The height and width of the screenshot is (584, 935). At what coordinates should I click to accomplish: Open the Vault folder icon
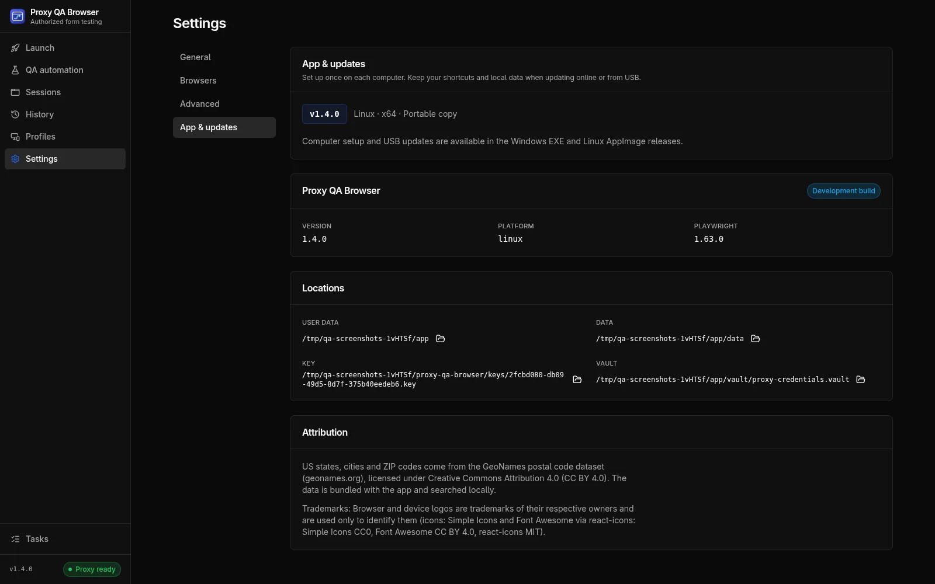point(861,380)
